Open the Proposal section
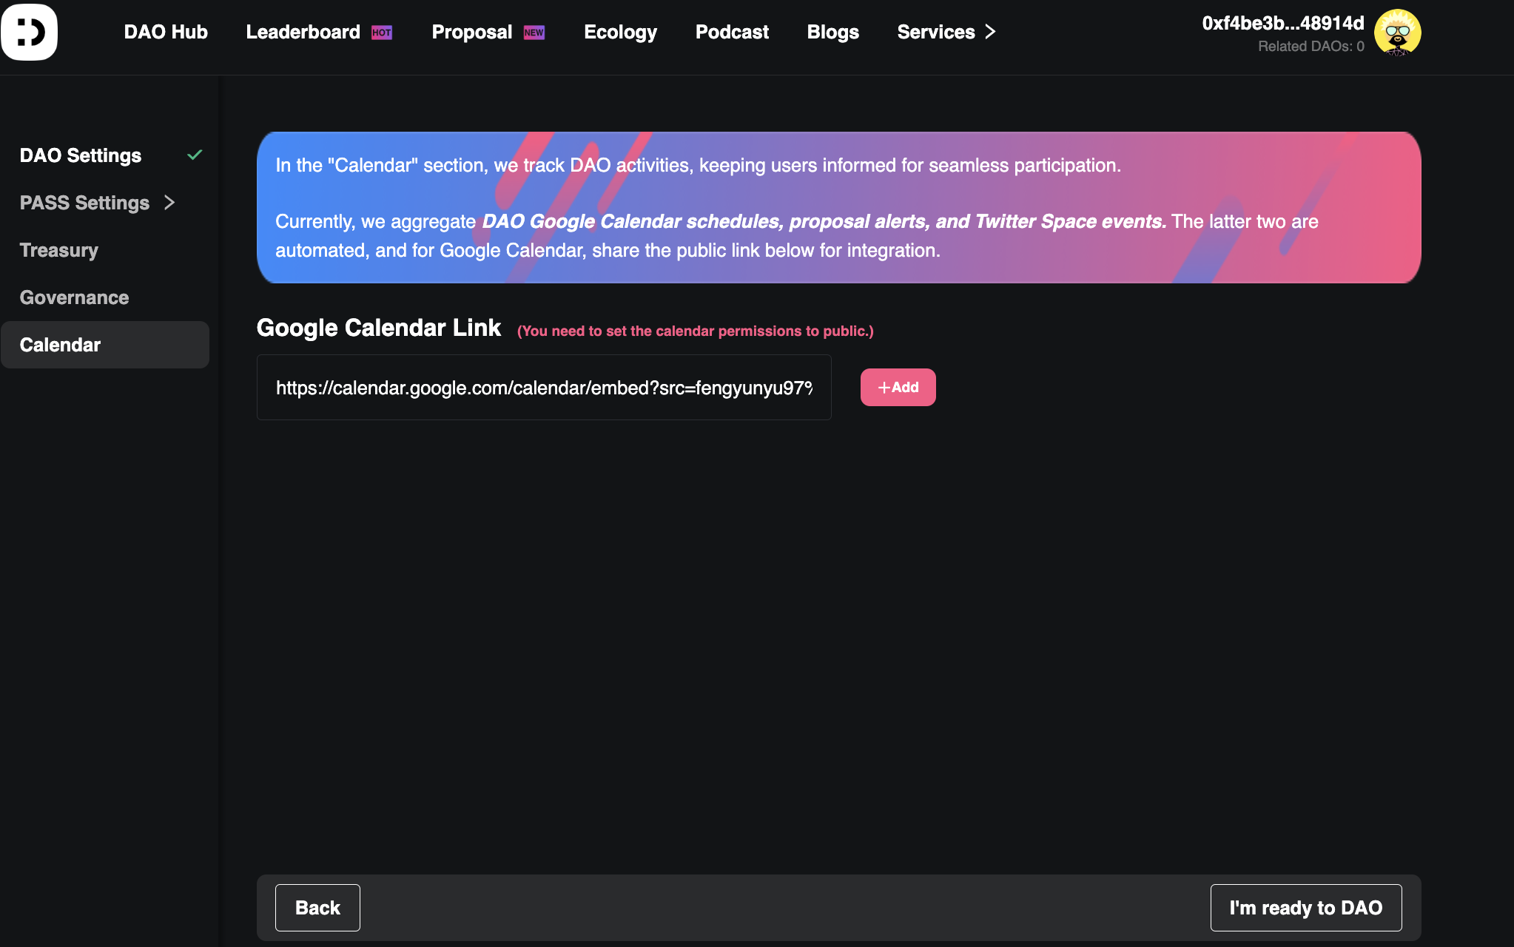Image resolution: width=1514 pixels, height=947 pixels. (x=471, y=32)
